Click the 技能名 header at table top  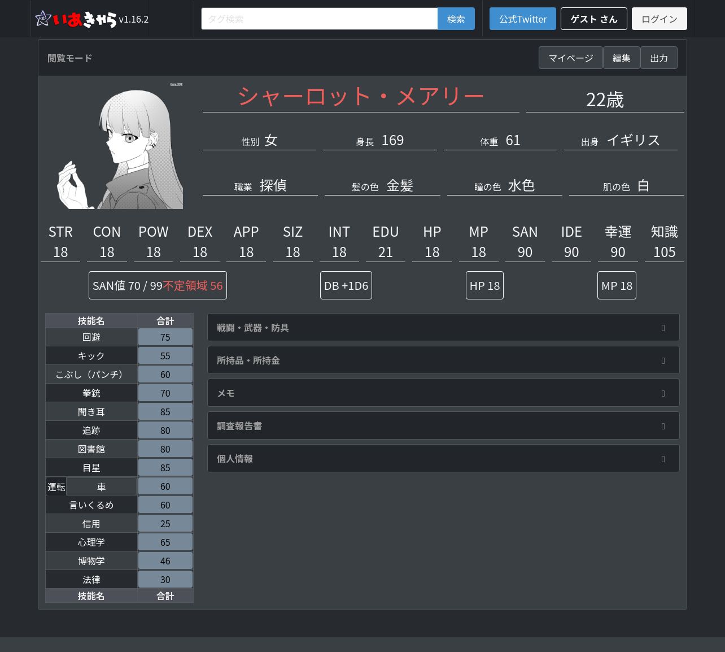91,320
